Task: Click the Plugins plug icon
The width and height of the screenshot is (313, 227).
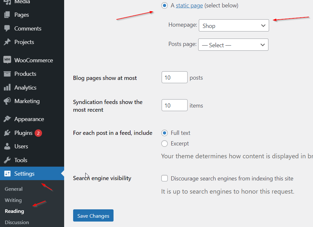Action: (7, 133)
